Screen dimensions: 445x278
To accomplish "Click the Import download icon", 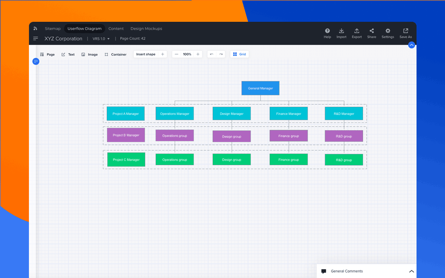I will (341, 31).
